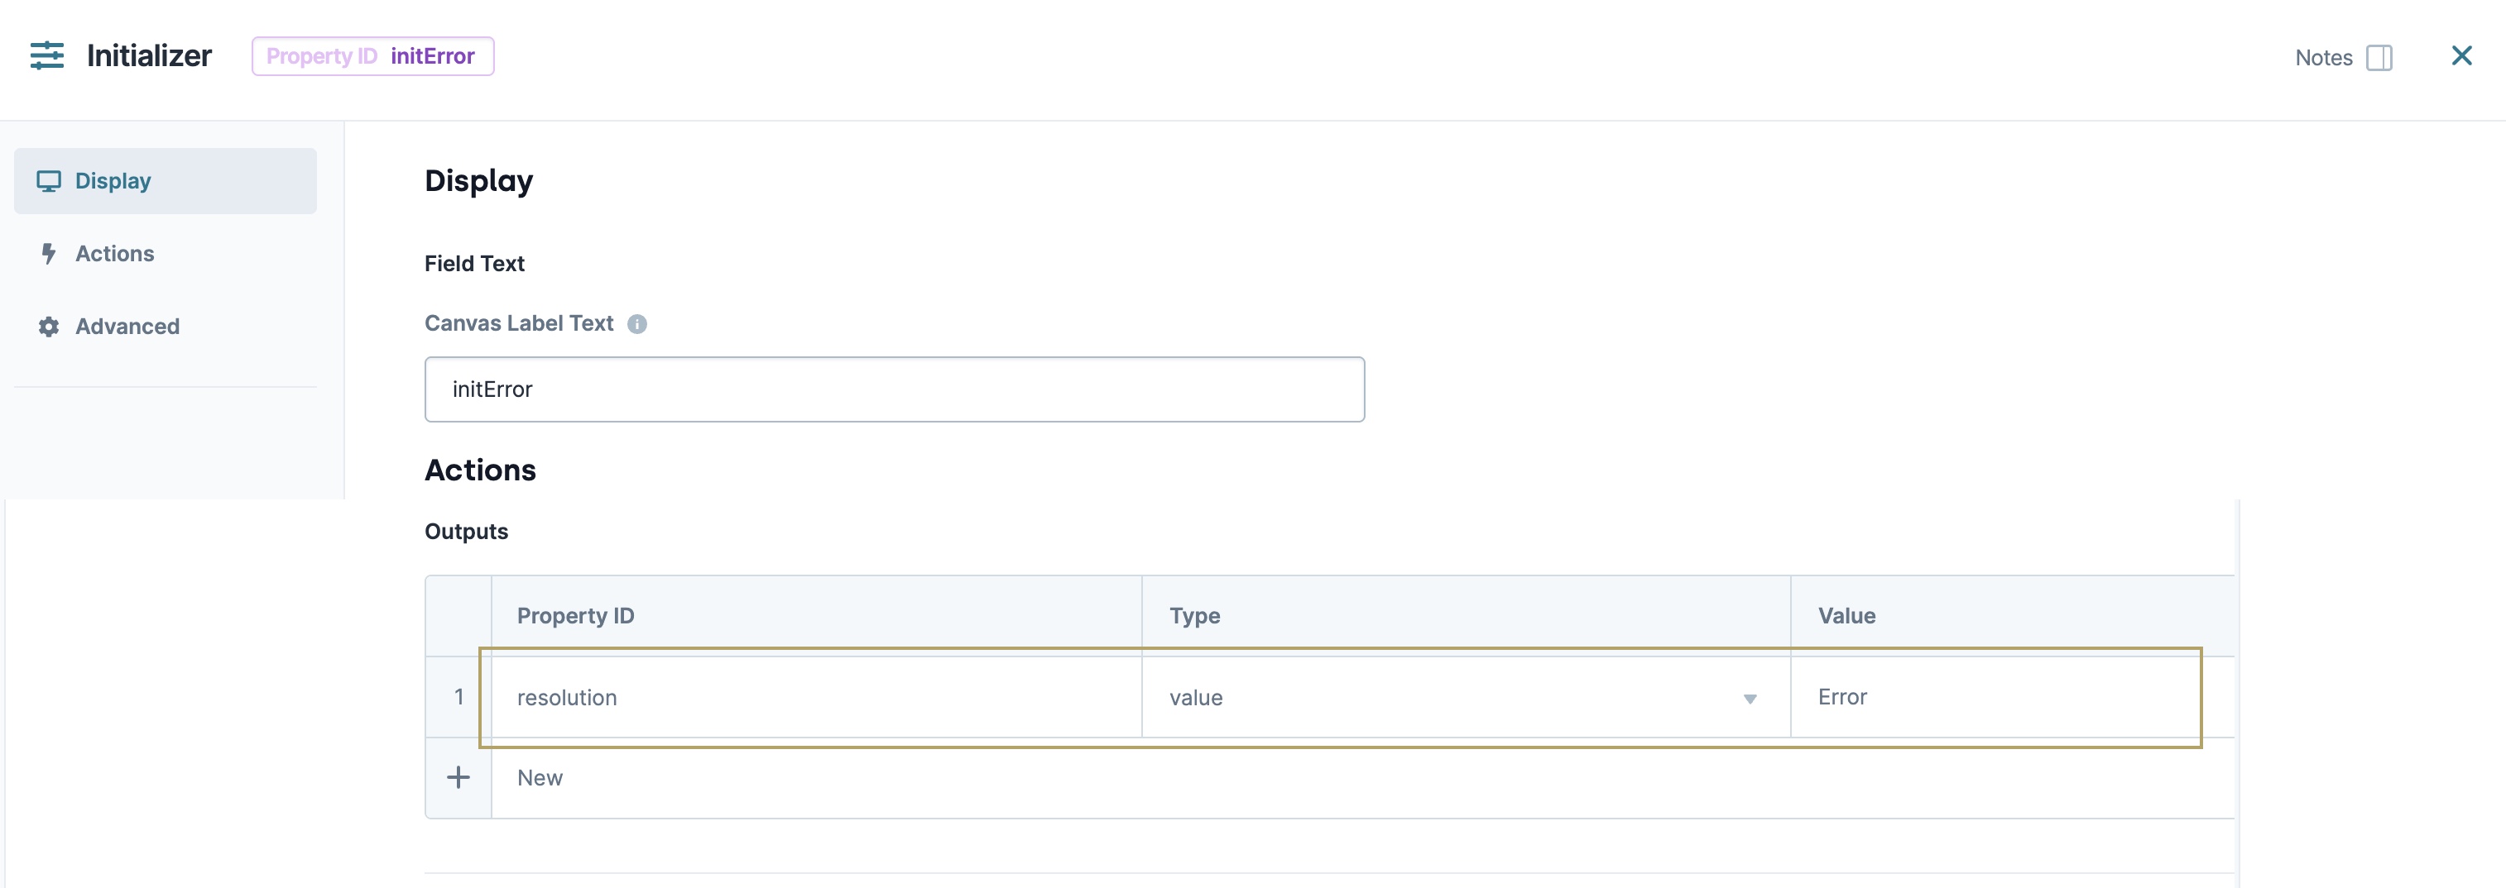Click the info icon beside Canvas Label Text
Screen dimensions: 2506x888
click(x=638, y=323)
